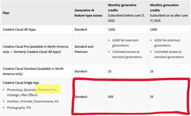The image size is (191, 116).
Task: Click the first '1,000' credits value (before June 17)
Action: (112, 29)
